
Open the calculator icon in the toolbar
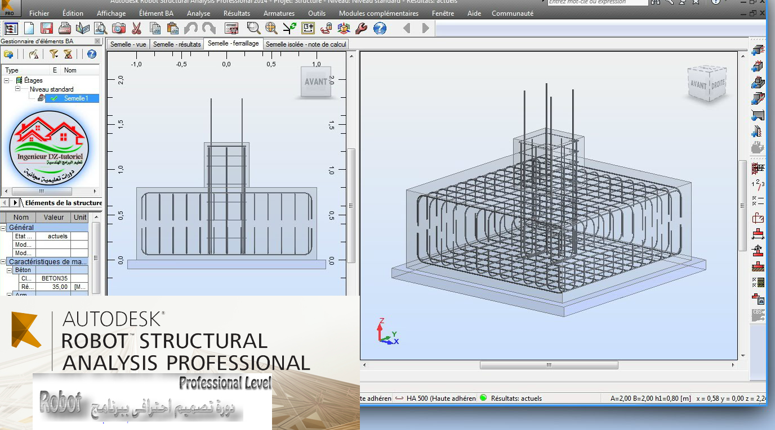pyautogui.click(x=231, y=28)
